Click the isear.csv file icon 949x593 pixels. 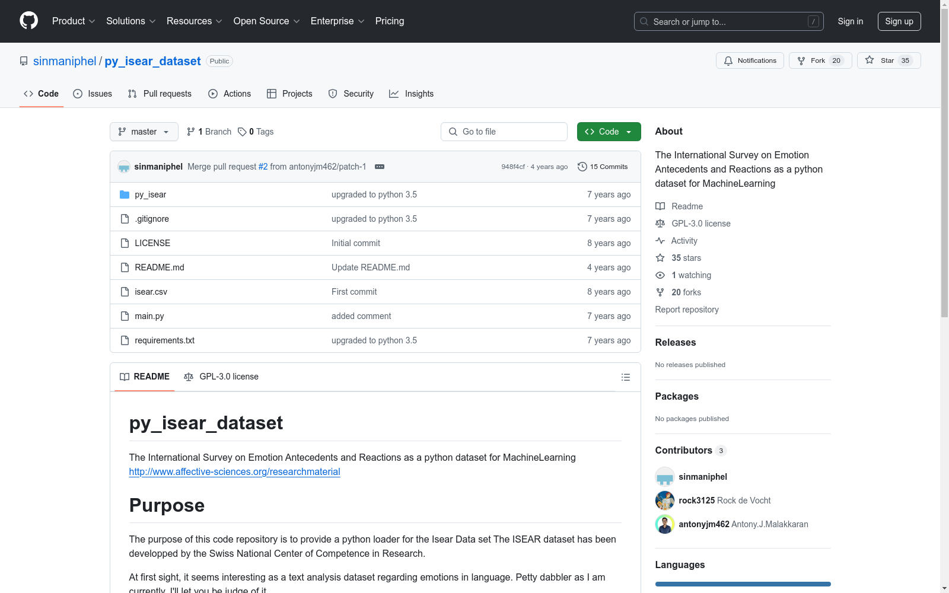click(125, 292)
